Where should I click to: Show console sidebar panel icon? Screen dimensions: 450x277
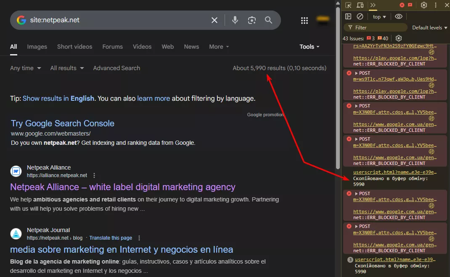348,16
